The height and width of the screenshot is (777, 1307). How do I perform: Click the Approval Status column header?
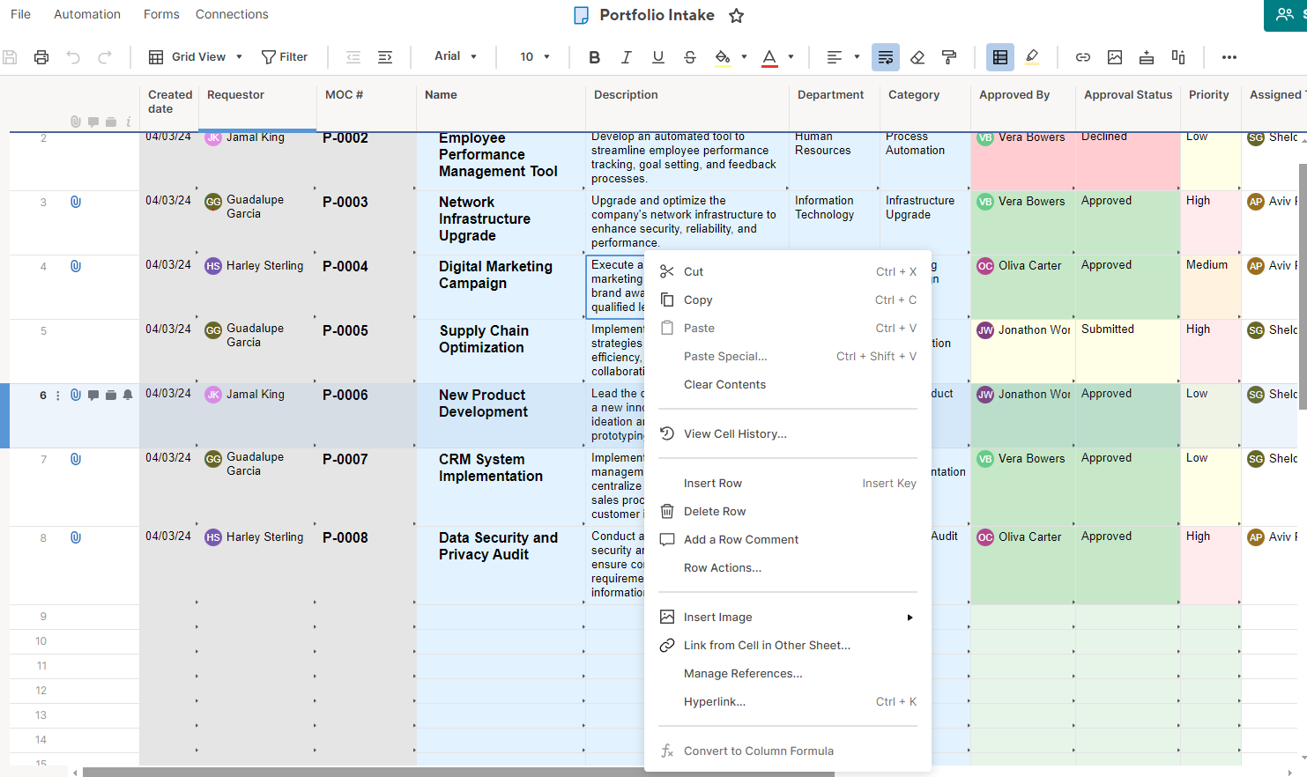pos(1128,95)
